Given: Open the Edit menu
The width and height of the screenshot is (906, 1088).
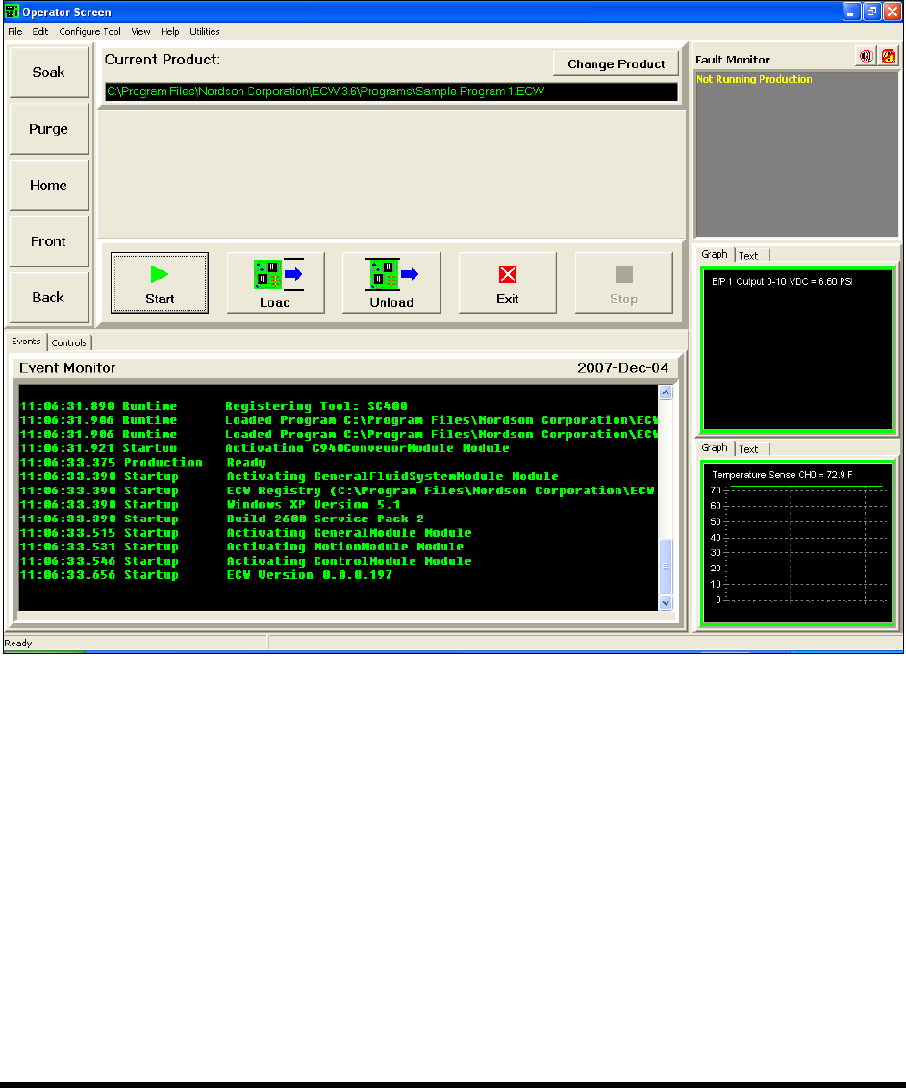Looking at the screenshot, I should [x=40, y=31].
